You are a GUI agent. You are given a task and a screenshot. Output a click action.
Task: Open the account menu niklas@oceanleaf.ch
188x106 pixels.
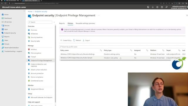179,7
